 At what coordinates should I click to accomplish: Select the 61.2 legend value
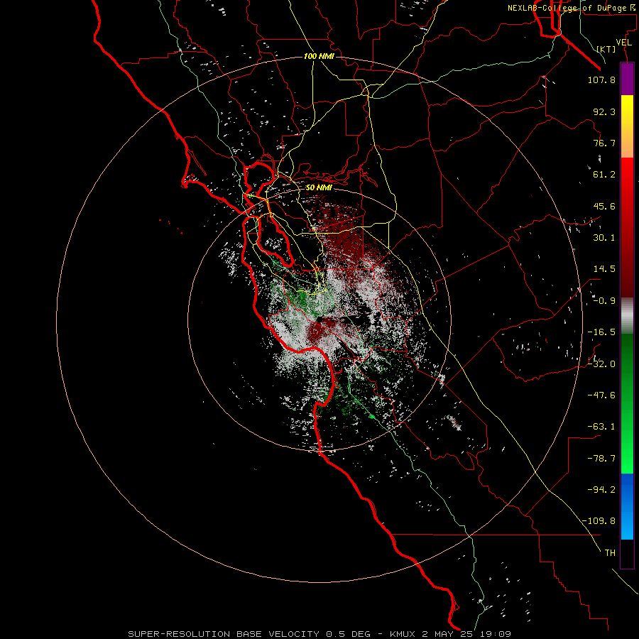tap(604, 175)
